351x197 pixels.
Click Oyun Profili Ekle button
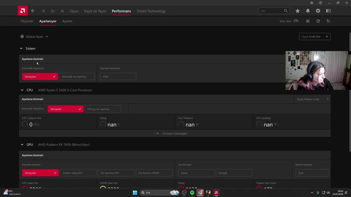tap(315, 37)
